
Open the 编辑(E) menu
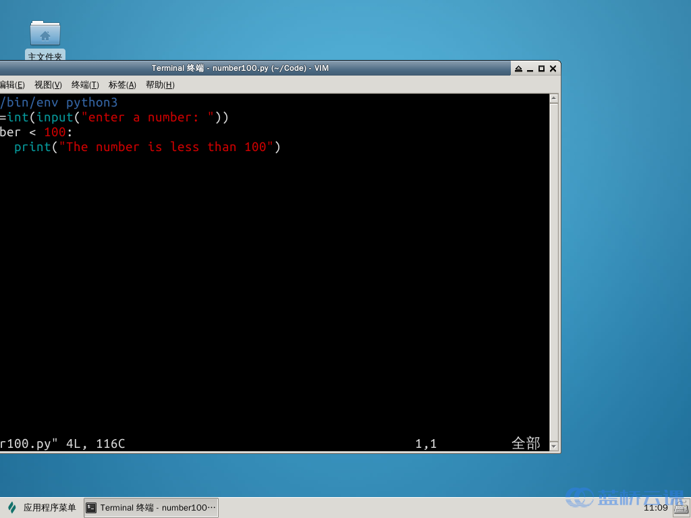click(11, 85)
